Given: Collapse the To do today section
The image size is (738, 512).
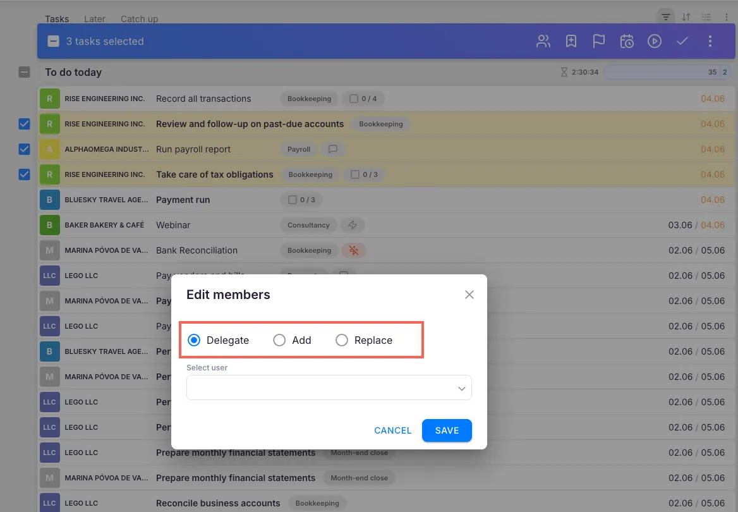Looking at the screenshot, I should (24, 72).
